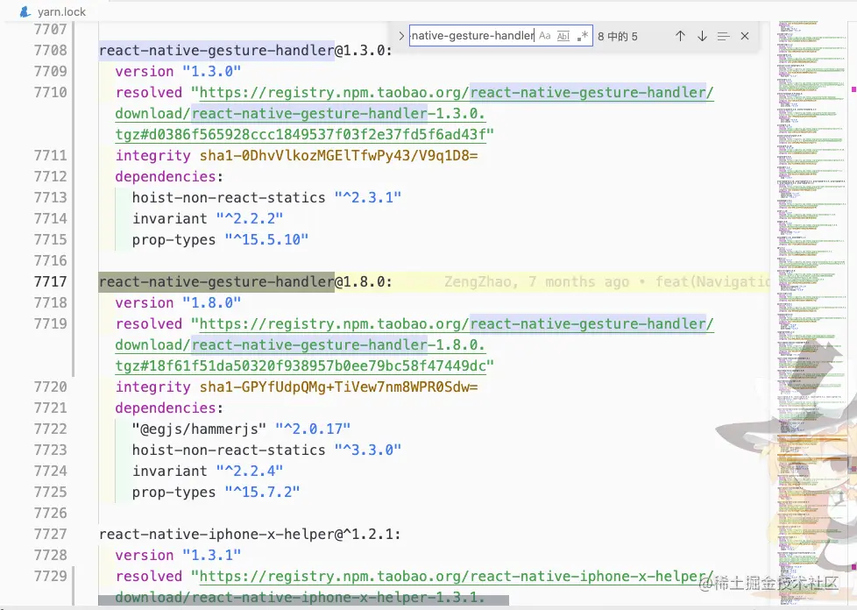Screen dimensions: 857x610
Task: Click prop-types "^15.7.2" line
Action: [x=216, y=492]
